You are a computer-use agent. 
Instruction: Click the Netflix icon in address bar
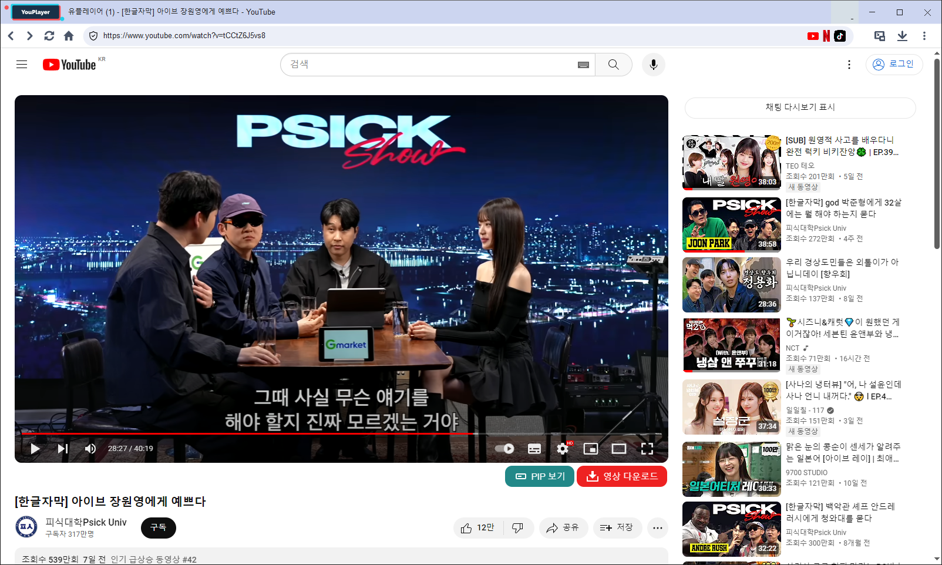click(x=826, y=36)
